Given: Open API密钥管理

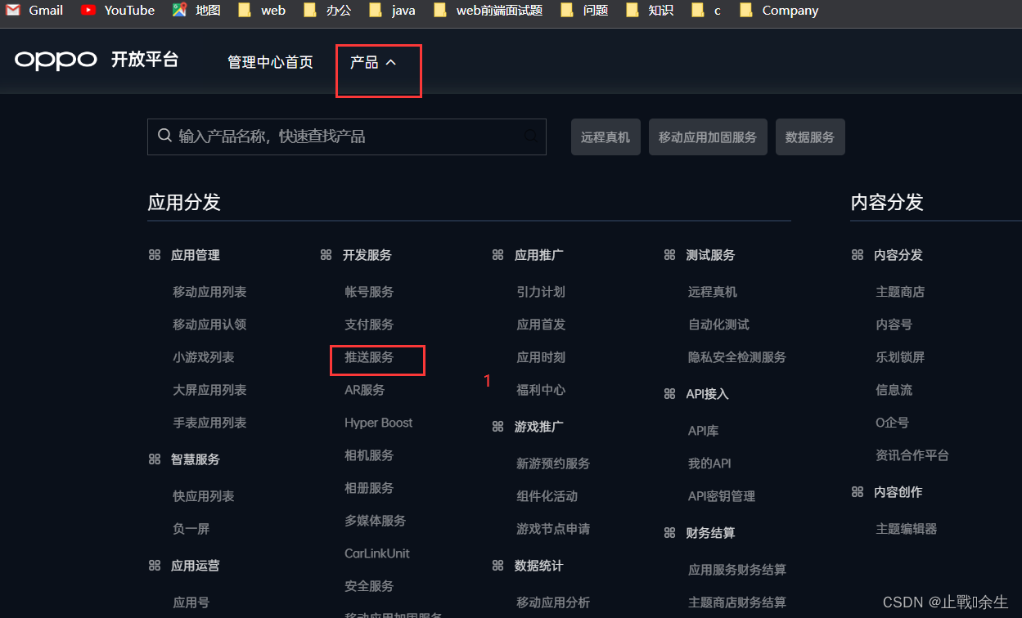Looking at the screenshot, I should coord(722,496).
